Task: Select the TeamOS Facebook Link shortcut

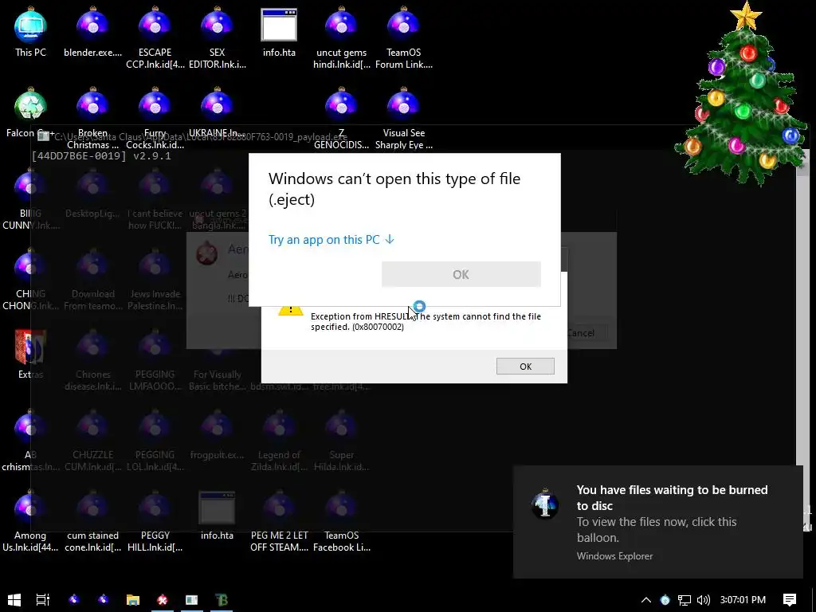Action: pyautogui.click(x=341, y=520)
